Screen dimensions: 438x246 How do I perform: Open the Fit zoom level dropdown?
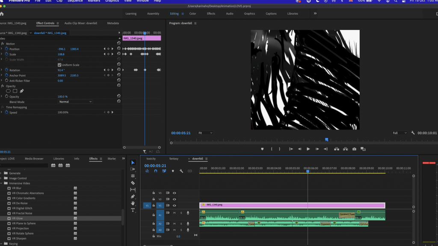pos(205,133)
